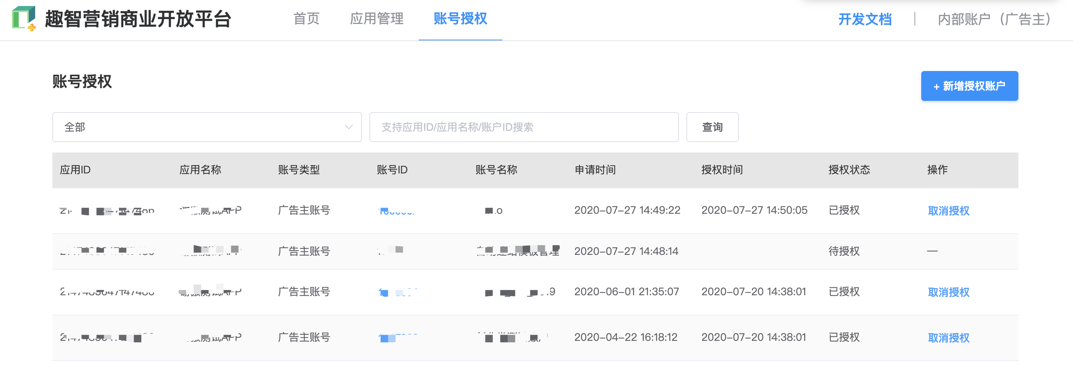Select the 账号授权 tab
The image size is (1073, 367).
point(460,19)
